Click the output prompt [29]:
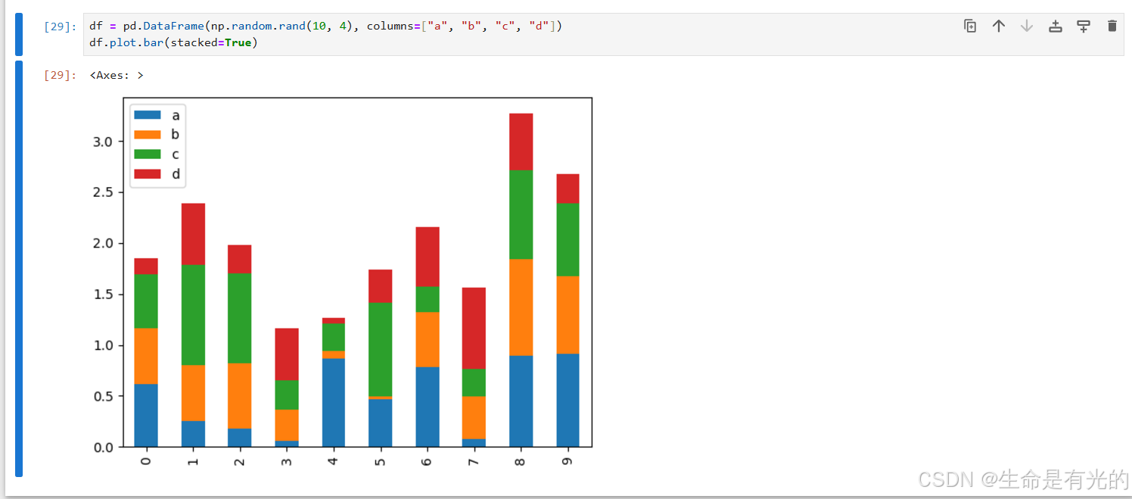Viewport: 1132px width, 499px height. (x=60, y=75)
